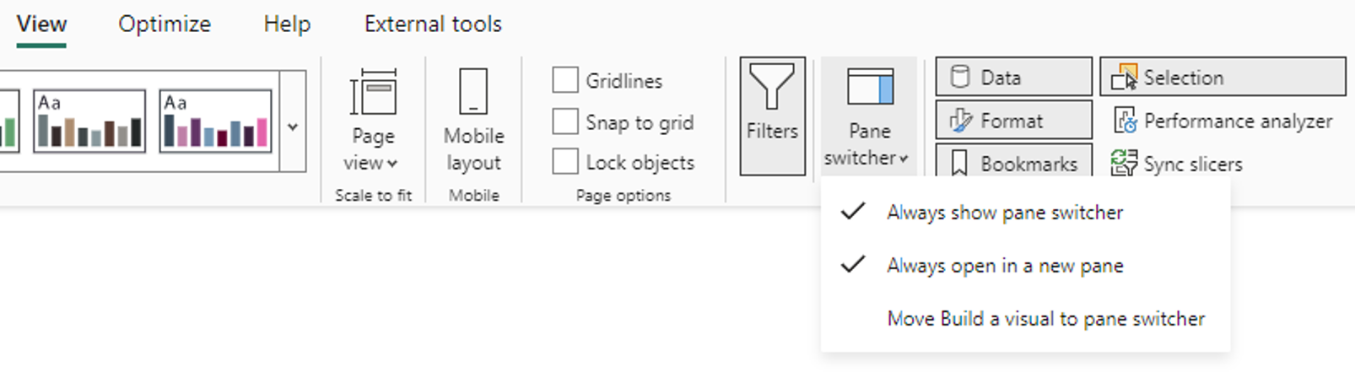Launch Performance analyzer
Screen dimensions: 1355x372
tap(1223, 121)
